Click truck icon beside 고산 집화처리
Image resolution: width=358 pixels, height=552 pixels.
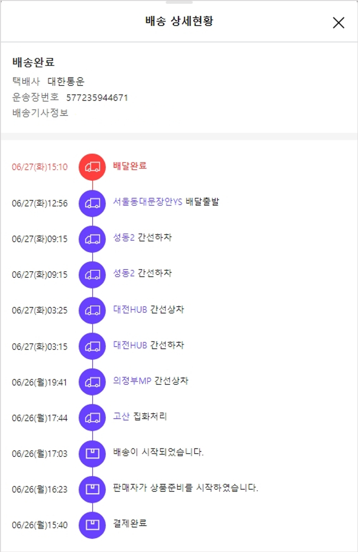coord(92,417)
